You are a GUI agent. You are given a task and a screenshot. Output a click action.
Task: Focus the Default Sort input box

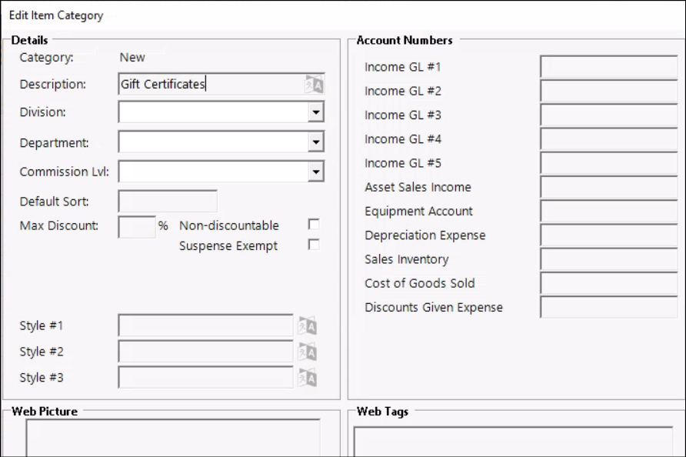tap(168, 202)
